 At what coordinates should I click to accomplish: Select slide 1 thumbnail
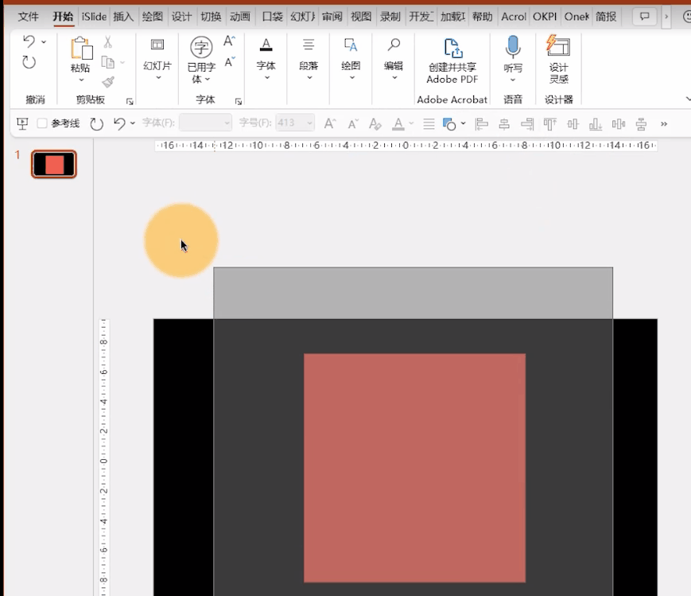[x=54, y=164]
